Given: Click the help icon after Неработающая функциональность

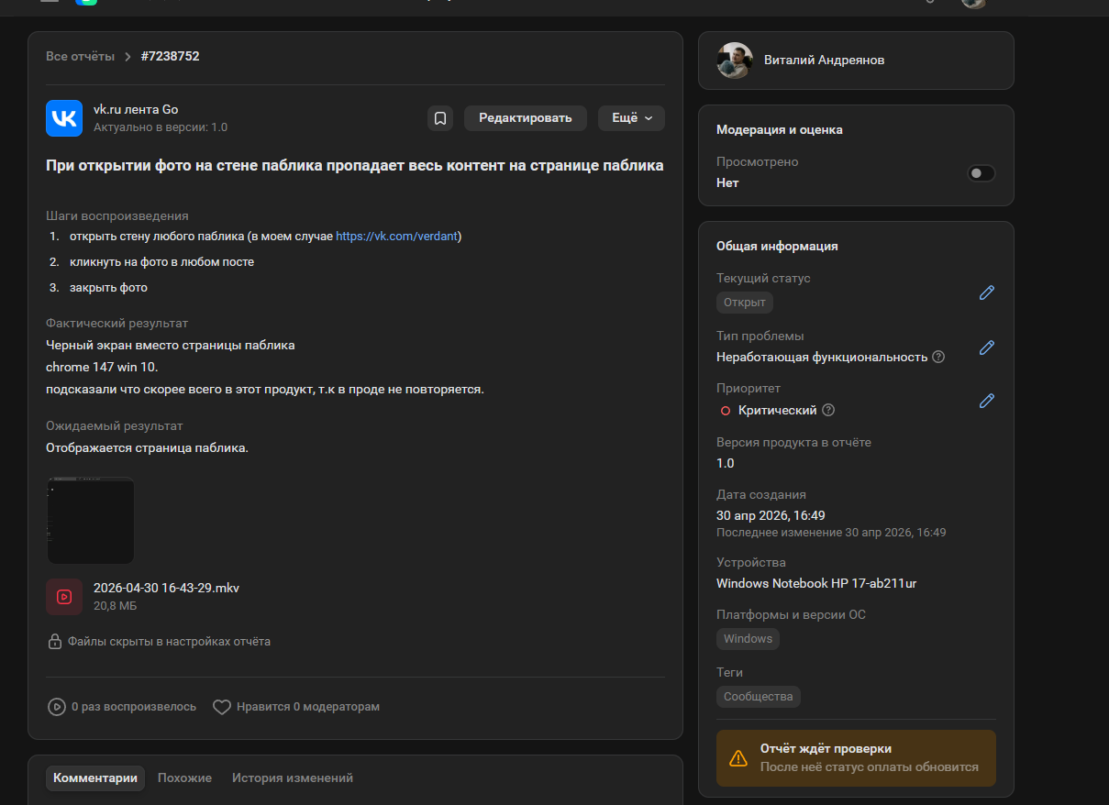Looking at the screenshot, I should [938, 357].
